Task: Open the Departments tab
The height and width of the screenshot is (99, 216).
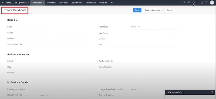Action: coord(77,3)
